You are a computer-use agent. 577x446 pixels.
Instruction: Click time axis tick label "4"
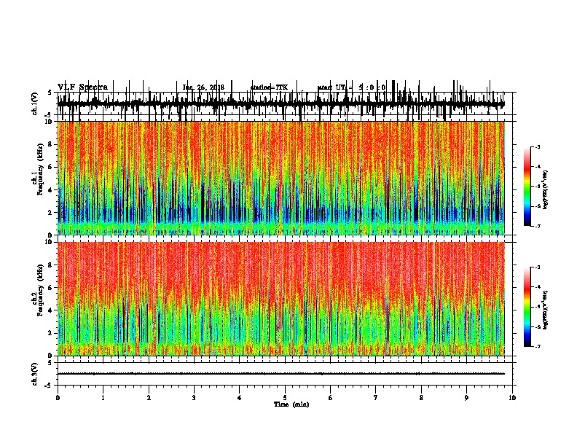(x=240, y=398)
